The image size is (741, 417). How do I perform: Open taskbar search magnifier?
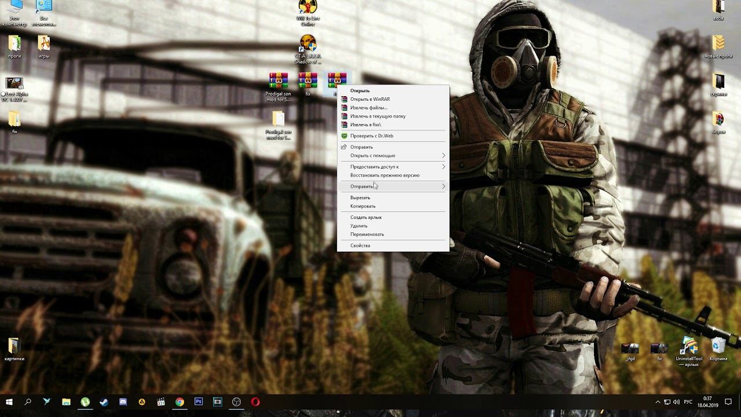(28, 402)
